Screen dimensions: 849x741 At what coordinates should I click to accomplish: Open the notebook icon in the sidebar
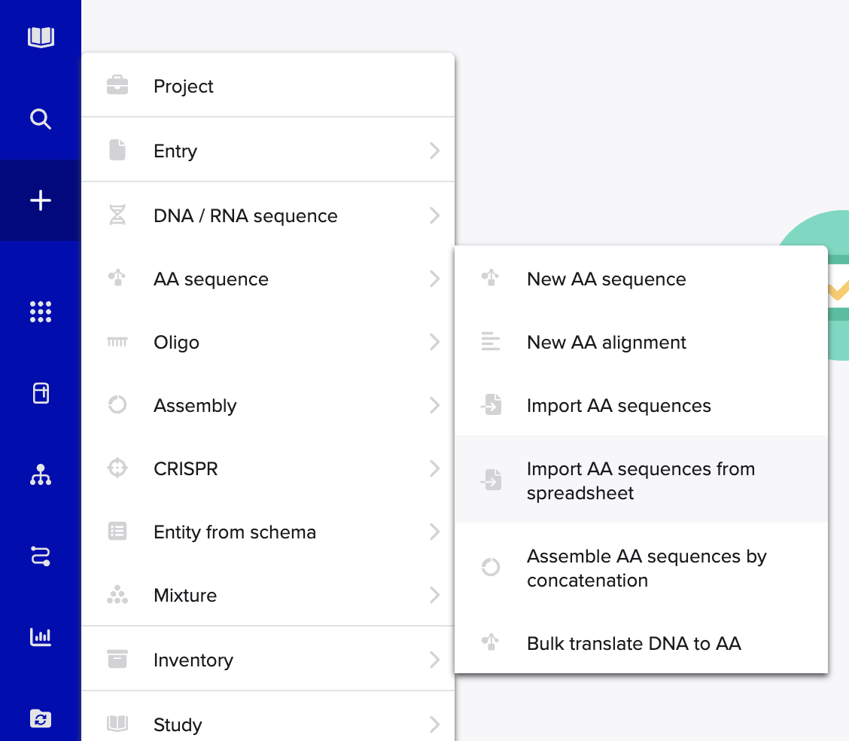coord(41,36)
